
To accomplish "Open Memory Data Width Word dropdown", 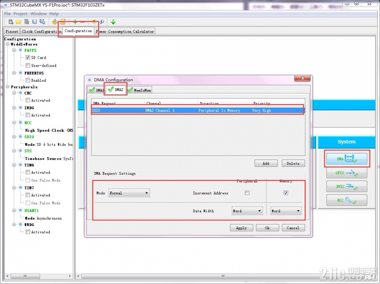I will click(x=286, y=211).
